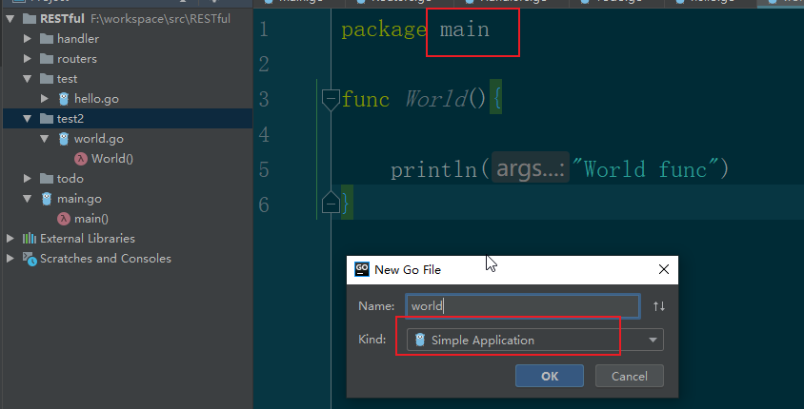Click GoLand logo in dialog title

pyautogui.click(x=362, y=269)
